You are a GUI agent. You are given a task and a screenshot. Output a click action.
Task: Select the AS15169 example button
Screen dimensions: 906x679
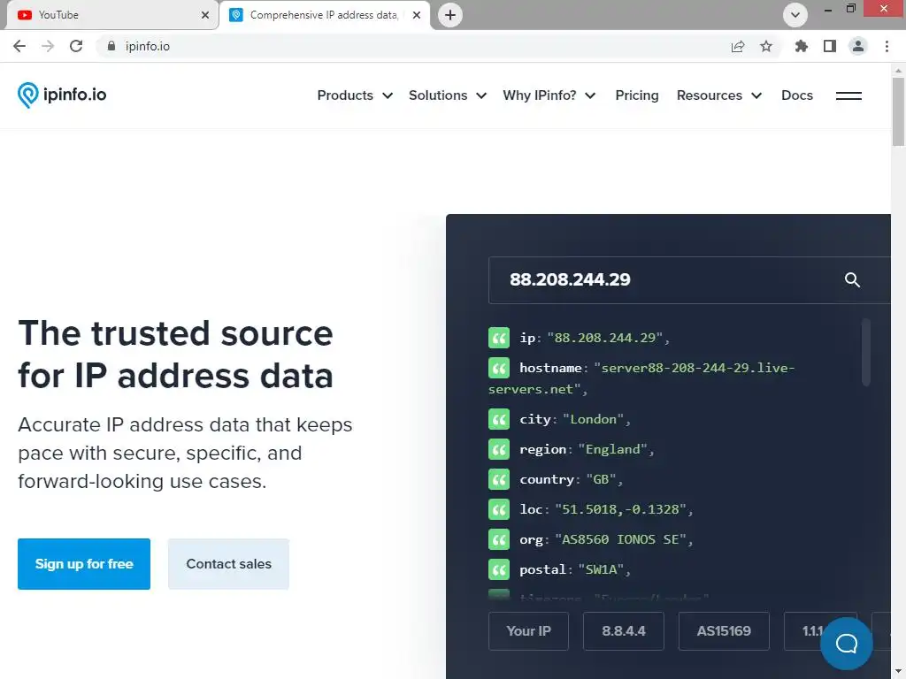724,631
